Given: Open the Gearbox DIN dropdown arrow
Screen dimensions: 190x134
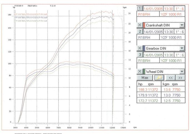Looking at the screenshot, I should click(182, 48).
